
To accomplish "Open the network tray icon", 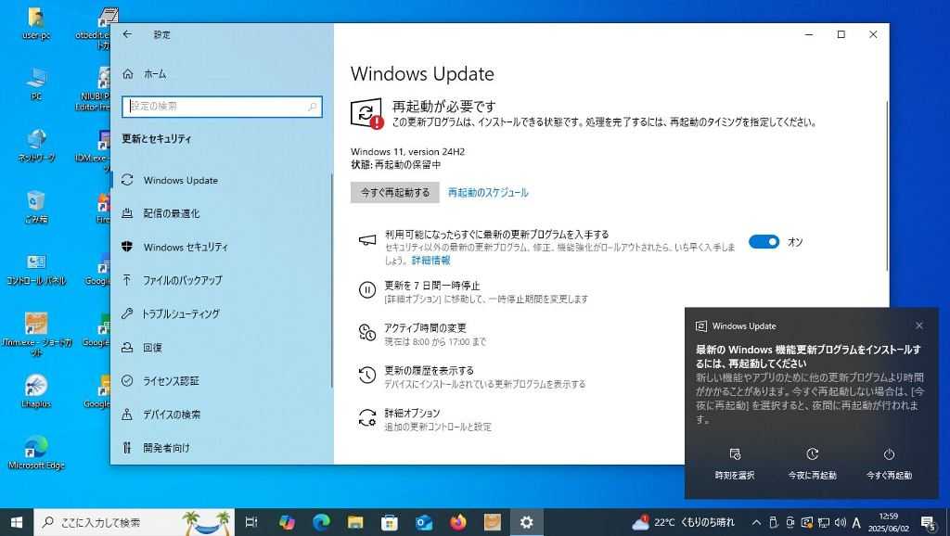I will pyautogui.click(x=824, y=522).
